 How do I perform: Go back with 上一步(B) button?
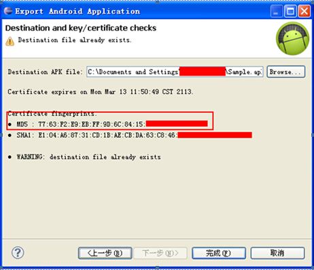click(105, 253)
